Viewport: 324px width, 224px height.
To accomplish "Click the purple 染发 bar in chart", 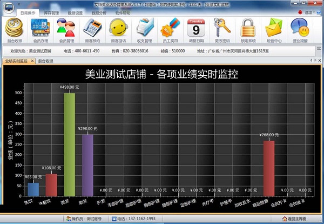I will click(x=87, y=165).
